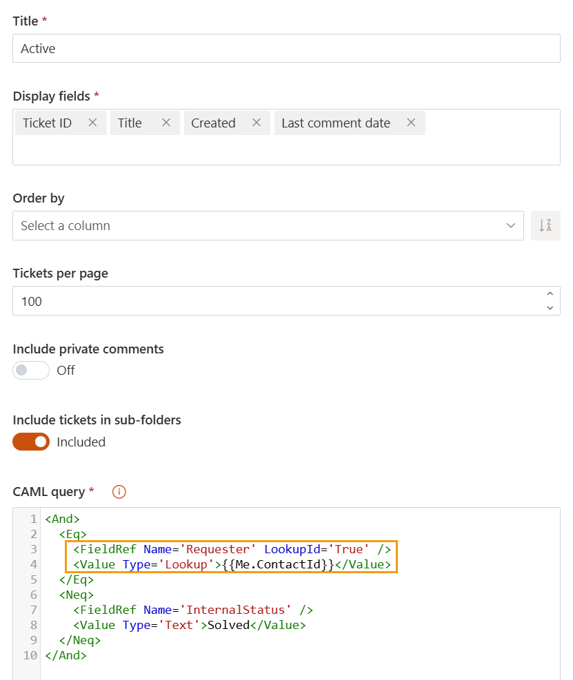Open the info tooltip beside CAML query
Image resolution: width=573 pixels, height=680 pixels.
118,492
